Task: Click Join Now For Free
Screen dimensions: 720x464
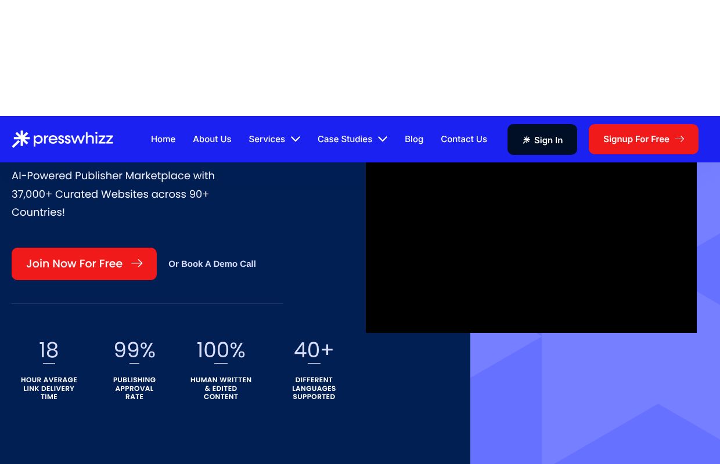Action: click(84, 263)
